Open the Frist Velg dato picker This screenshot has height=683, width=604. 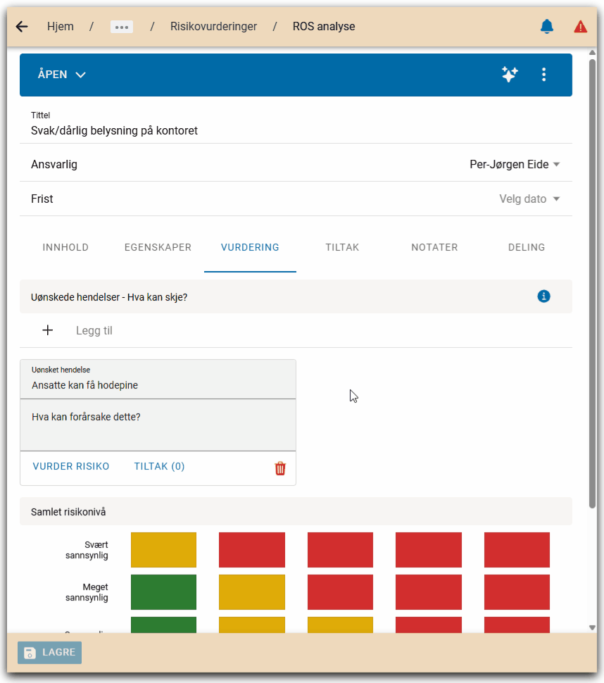529,199
